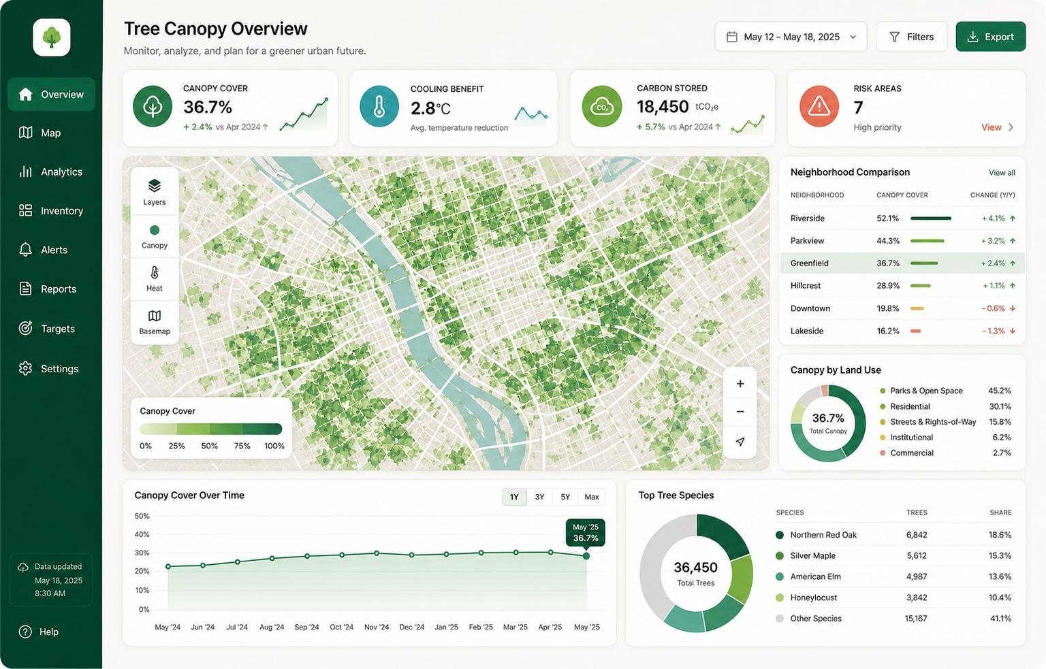Open Alerts in the sidebar
The height and width of the screenshot is (669, 1046).
51,250
